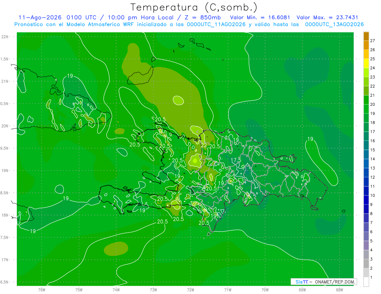Click the '70W' longitude axis label

tap(265, 290)
